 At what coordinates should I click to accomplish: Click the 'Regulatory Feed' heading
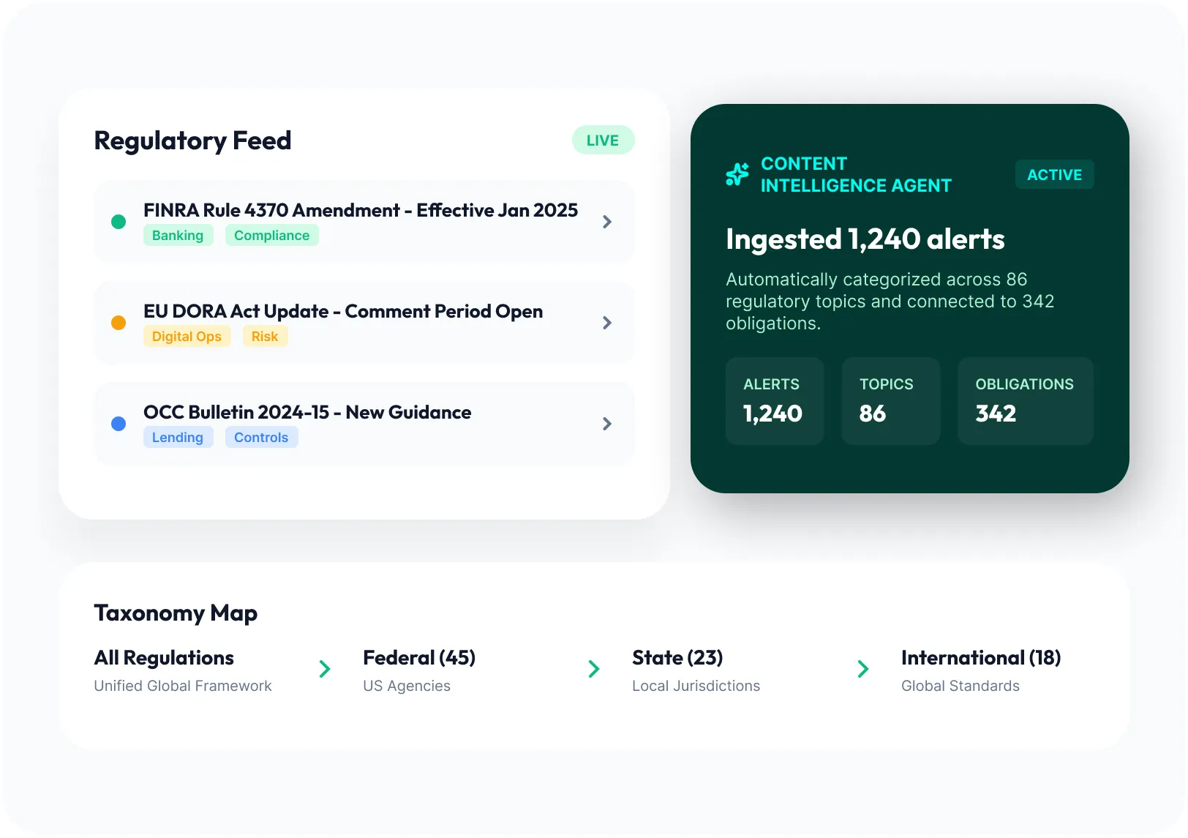point(193,141)
